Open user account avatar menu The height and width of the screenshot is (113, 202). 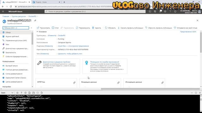pos(199,12)
